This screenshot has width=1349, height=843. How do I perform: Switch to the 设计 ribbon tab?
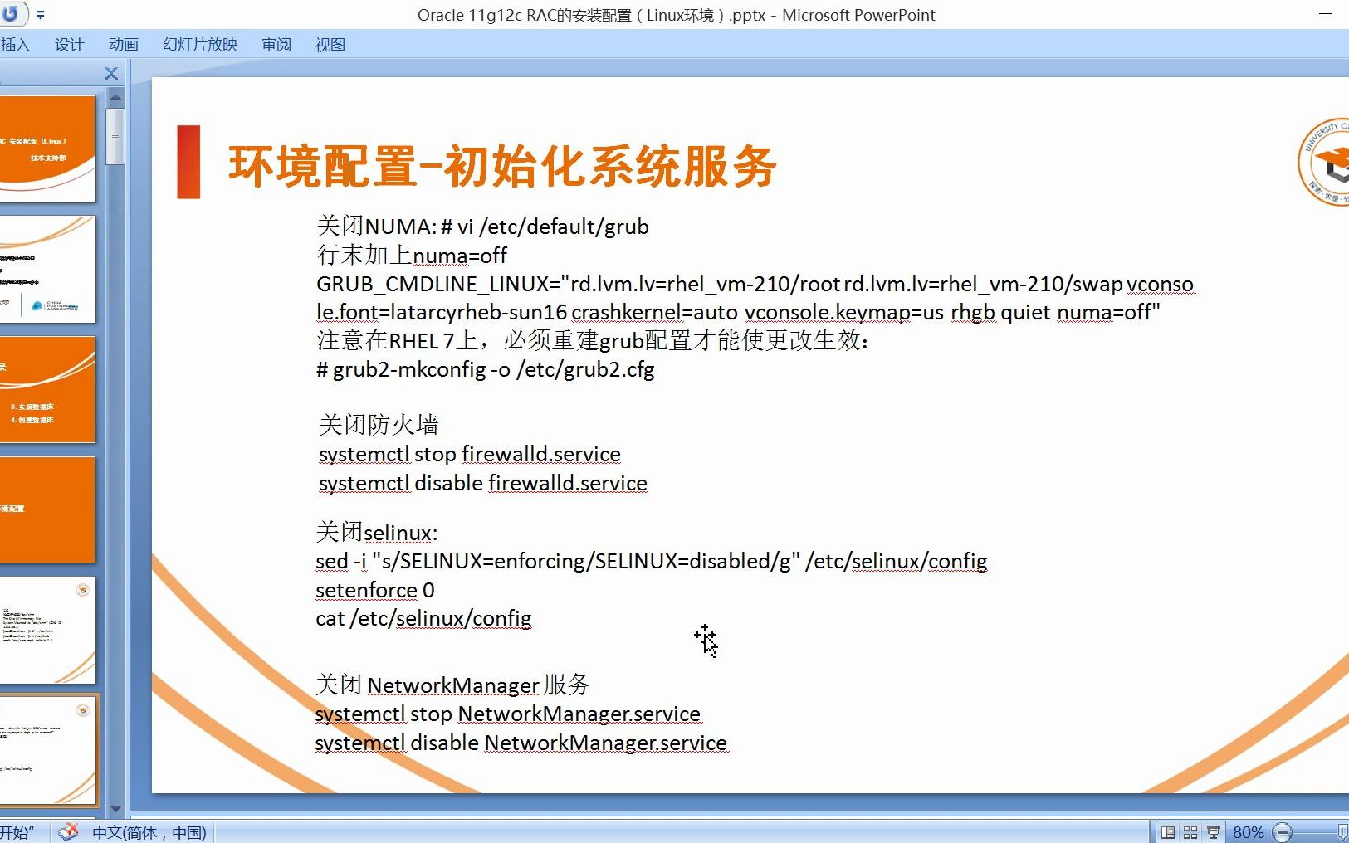point(68,44)
